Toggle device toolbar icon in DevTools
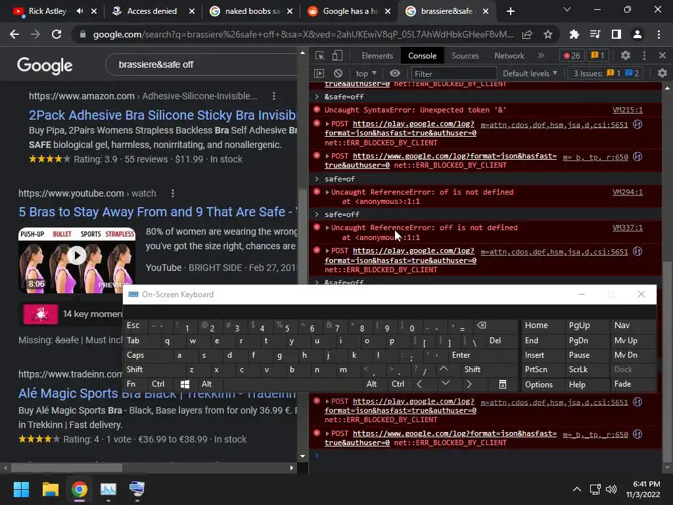This screenshot has height=505, width=673. [337, 55]
